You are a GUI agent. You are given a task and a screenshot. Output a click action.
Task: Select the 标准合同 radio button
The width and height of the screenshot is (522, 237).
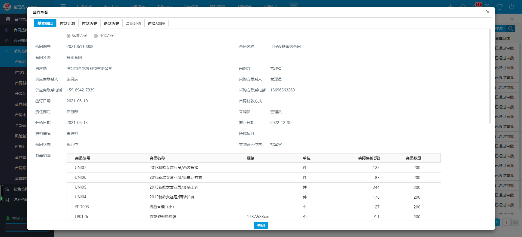[69, 36]
